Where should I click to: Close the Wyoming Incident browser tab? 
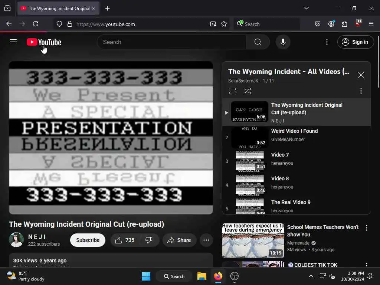94,8
